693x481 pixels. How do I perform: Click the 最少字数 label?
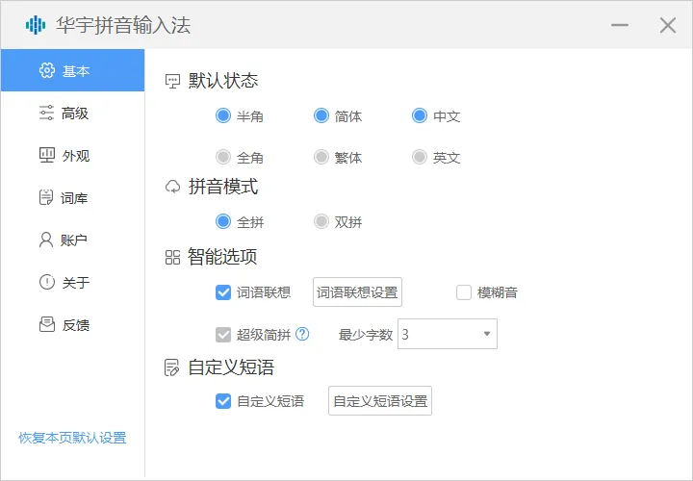point(366,335)
